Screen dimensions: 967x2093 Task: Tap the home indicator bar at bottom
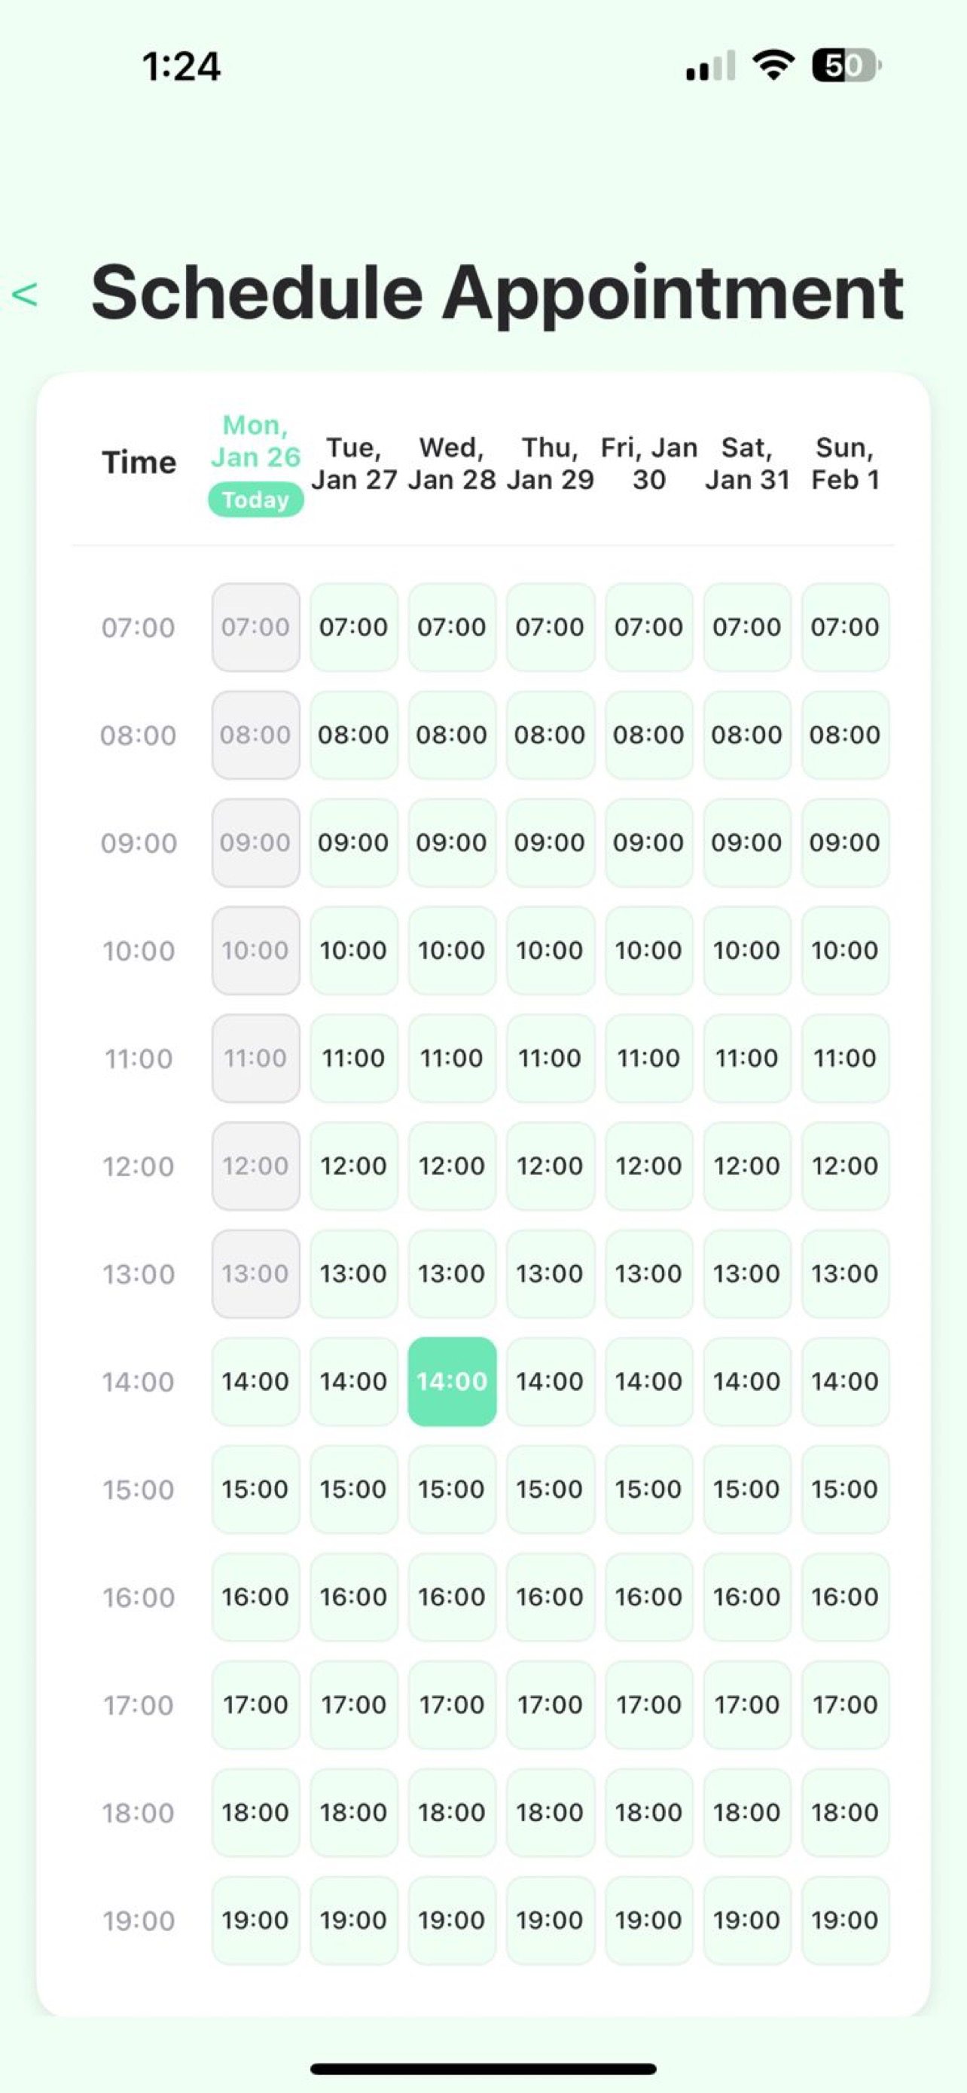483,2069
